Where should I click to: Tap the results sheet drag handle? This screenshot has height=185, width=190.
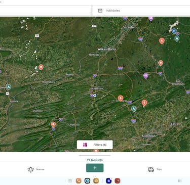point(95,155)
